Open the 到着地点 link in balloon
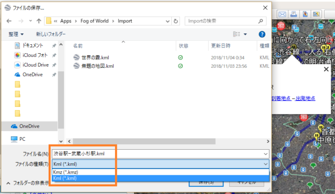 click(x=281, y=98)
